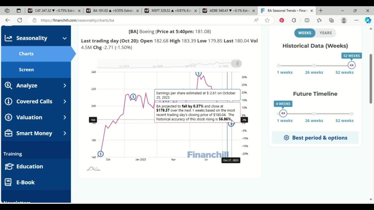This screenshot has width=374, height=210.
Task: Open the Pinterest extension icon
Action: click(x=282, y=20)
